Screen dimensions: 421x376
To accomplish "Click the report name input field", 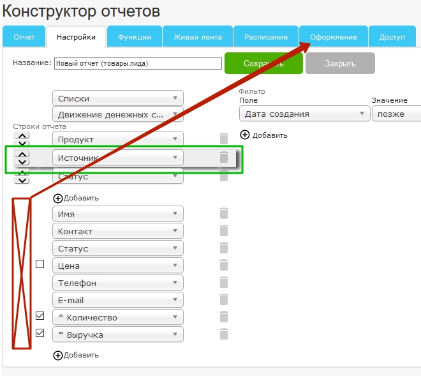I will [x=137, y=63].
